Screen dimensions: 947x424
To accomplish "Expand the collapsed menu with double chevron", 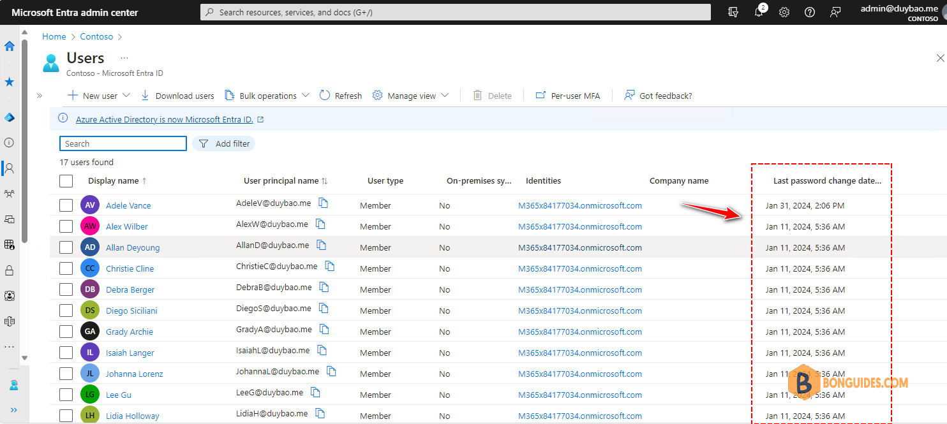I will [x=39, y=96].
